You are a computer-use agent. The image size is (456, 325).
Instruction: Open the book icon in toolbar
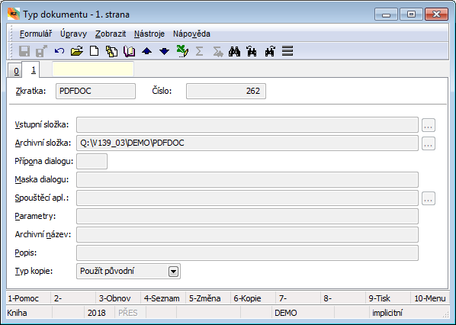[129, 52]
